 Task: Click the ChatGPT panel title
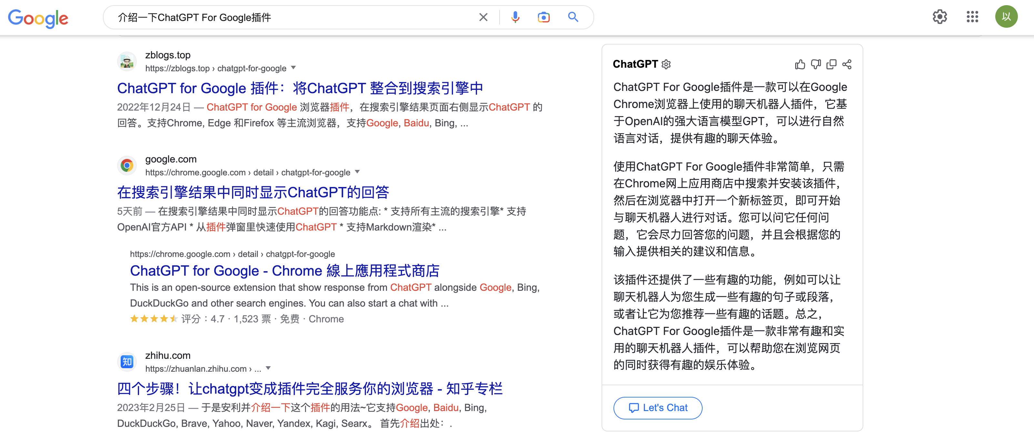coord(635,64)
